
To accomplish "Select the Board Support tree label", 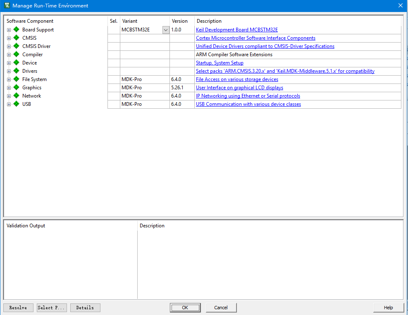I will [38, 30].
